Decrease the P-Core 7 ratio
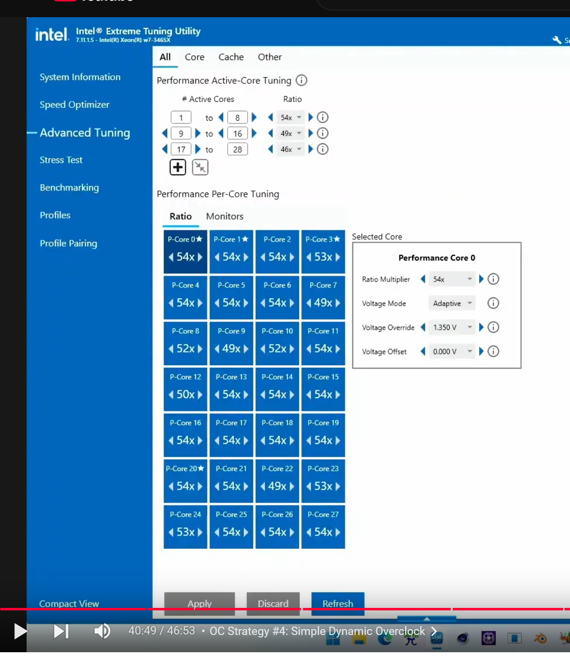The height and width of the screenshot is (666, 570). [309, 303]
